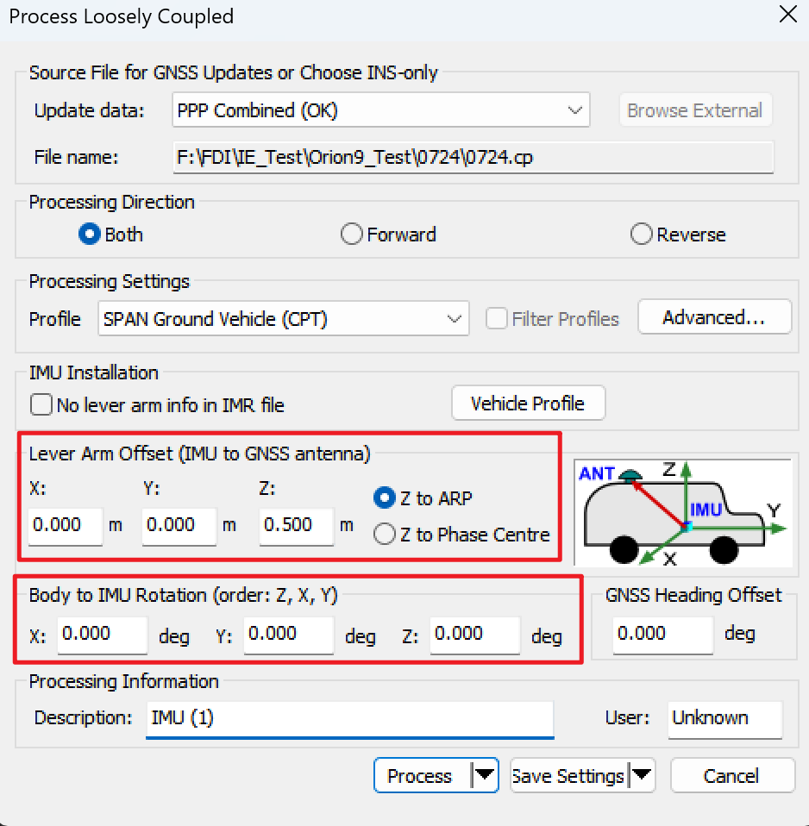
Task: Click the GNSS Heading Offset field
Action: (x=662, y=635)
